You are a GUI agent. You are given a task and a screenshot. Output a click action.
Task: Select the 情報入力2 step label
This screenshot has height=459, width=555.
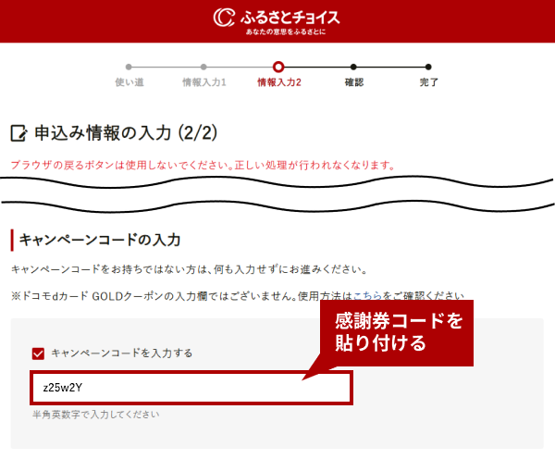tap(278, 82)
